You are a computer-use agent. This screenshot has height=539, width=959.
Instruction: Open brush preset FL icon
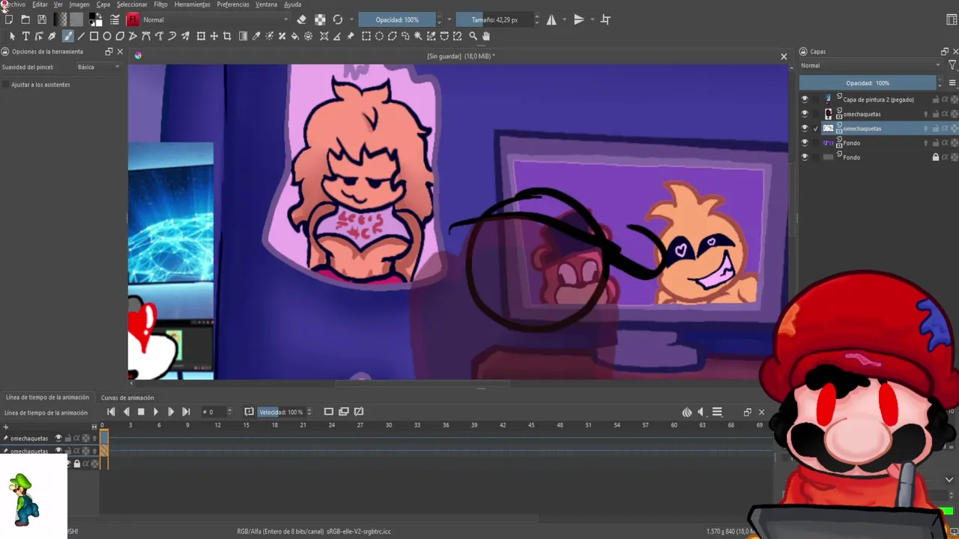133,19
